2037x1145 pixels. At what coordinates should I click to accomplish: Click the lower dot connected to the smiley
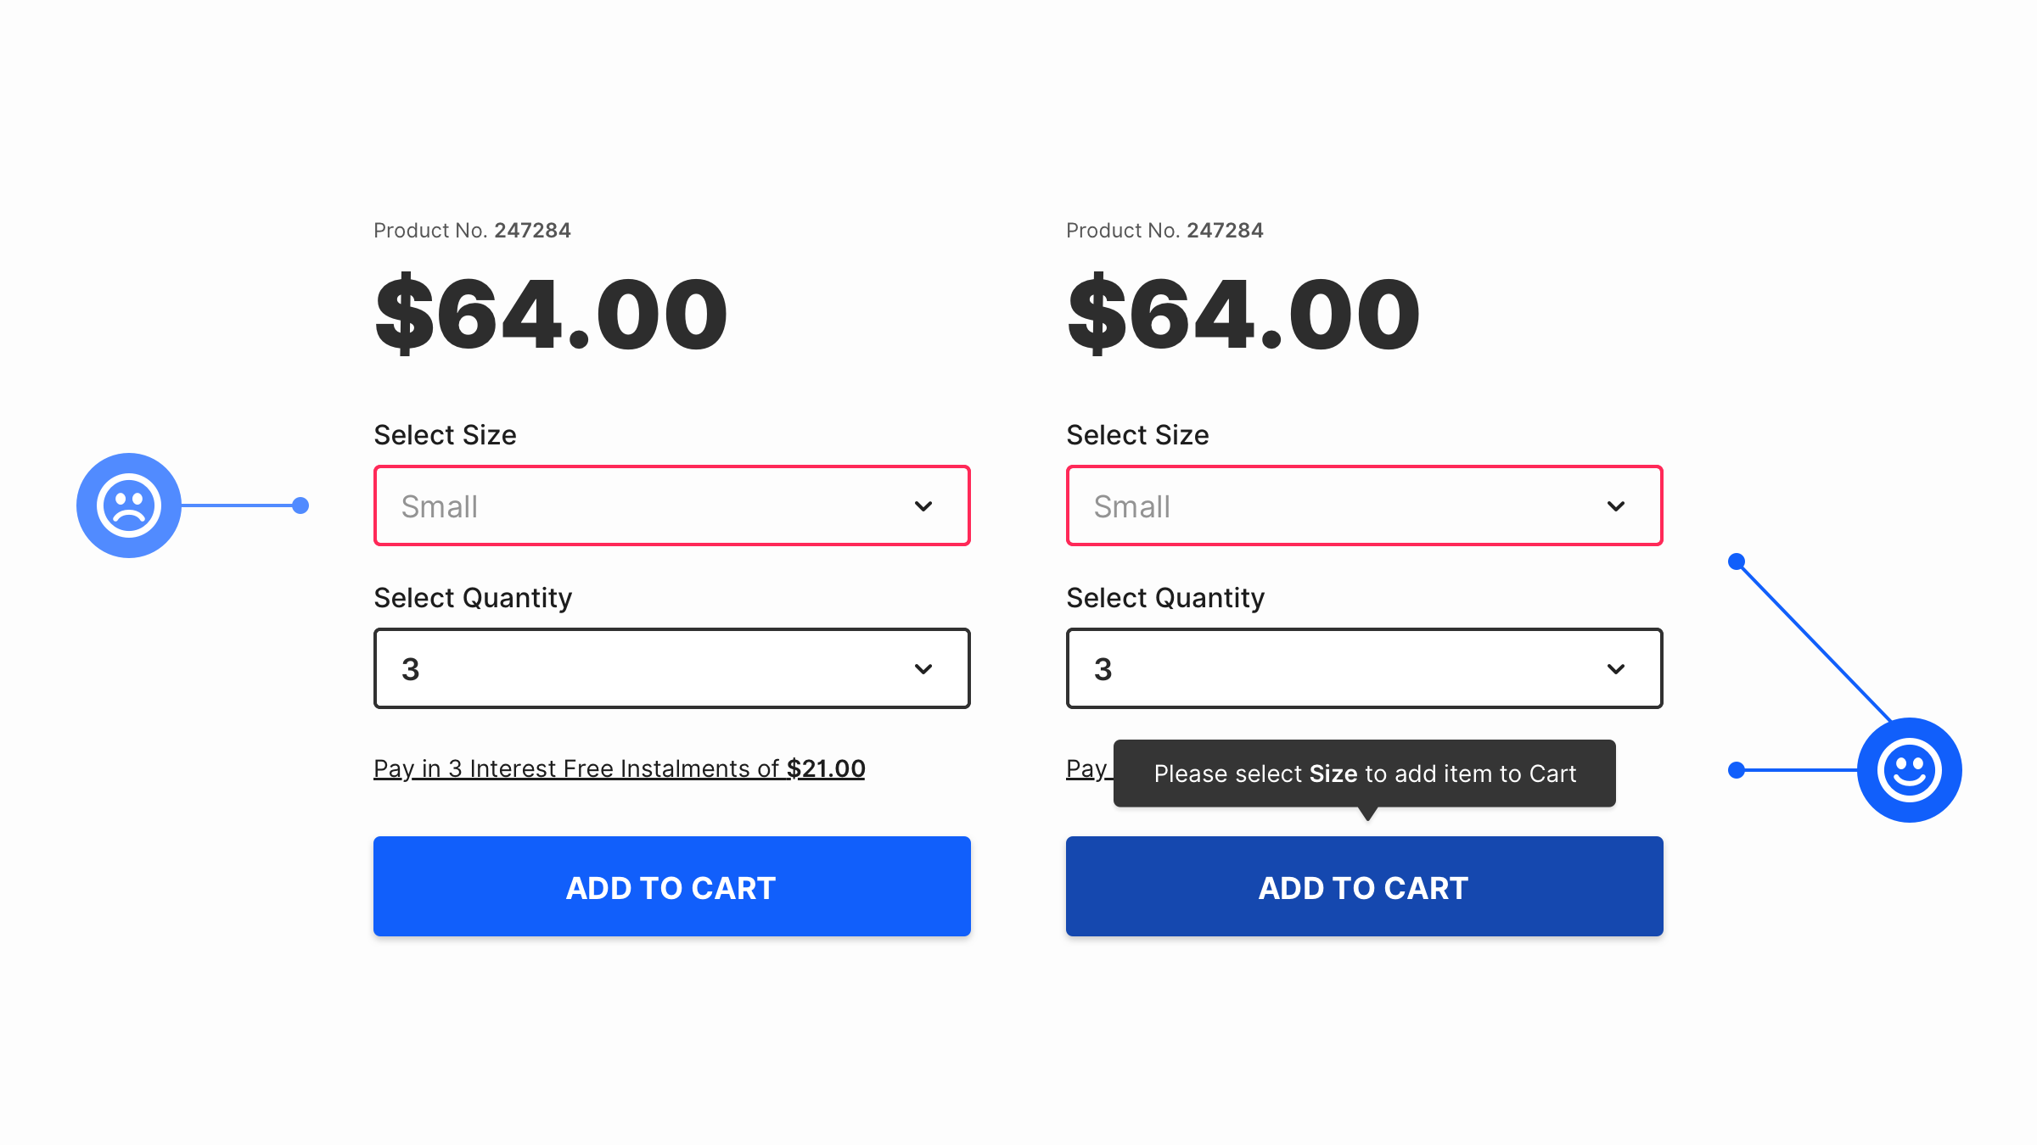[x=1737, y=770]
